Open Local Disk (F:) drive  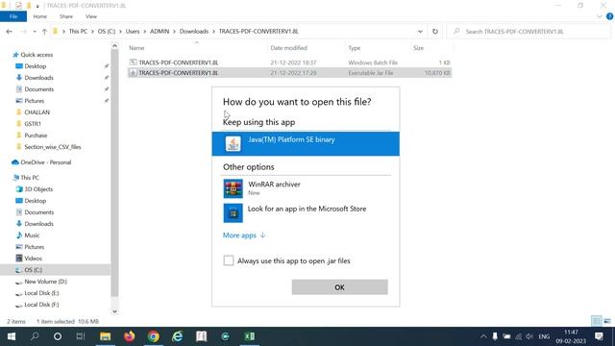pyautogui.click(x=41, y=305)
